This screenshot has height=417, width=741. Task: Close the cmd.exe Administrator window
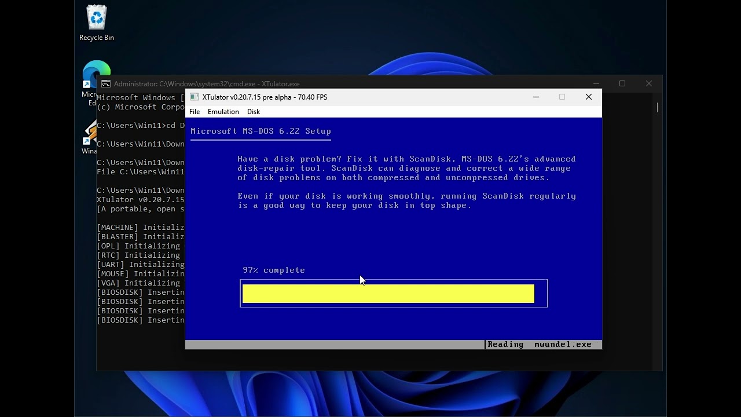[649, 84]
